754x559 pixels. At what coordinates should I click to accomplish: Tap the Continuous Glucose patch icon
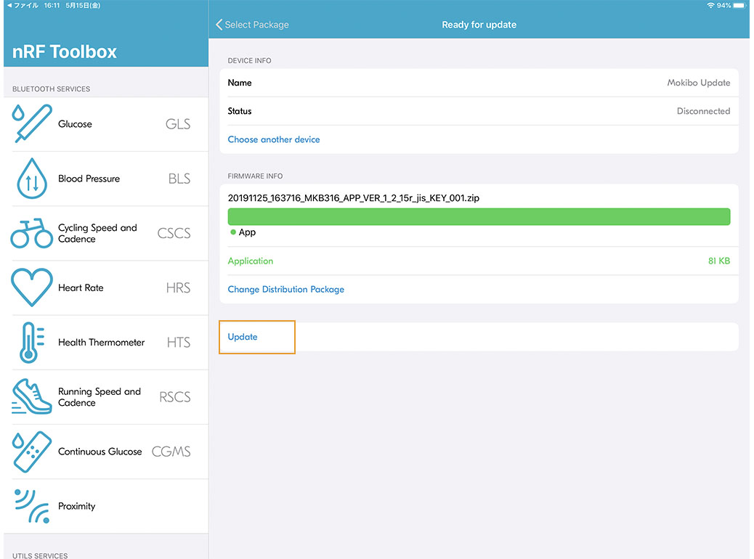coord(32,452)
